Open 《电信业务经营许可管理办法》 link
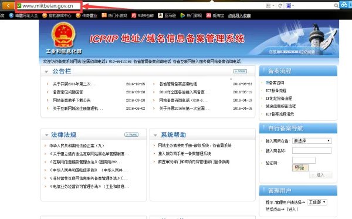The image size is (352, 219). tap(90, 186)
